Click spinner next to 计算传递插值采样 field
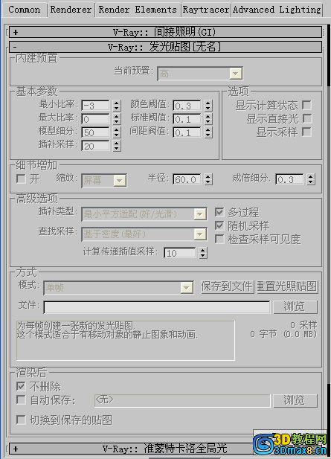Viewport: 331px width, 459px height. [202, 253]
